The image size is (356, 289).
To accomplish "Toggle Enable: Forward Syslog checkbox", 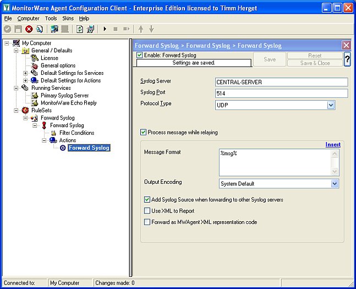I will 139,55.
